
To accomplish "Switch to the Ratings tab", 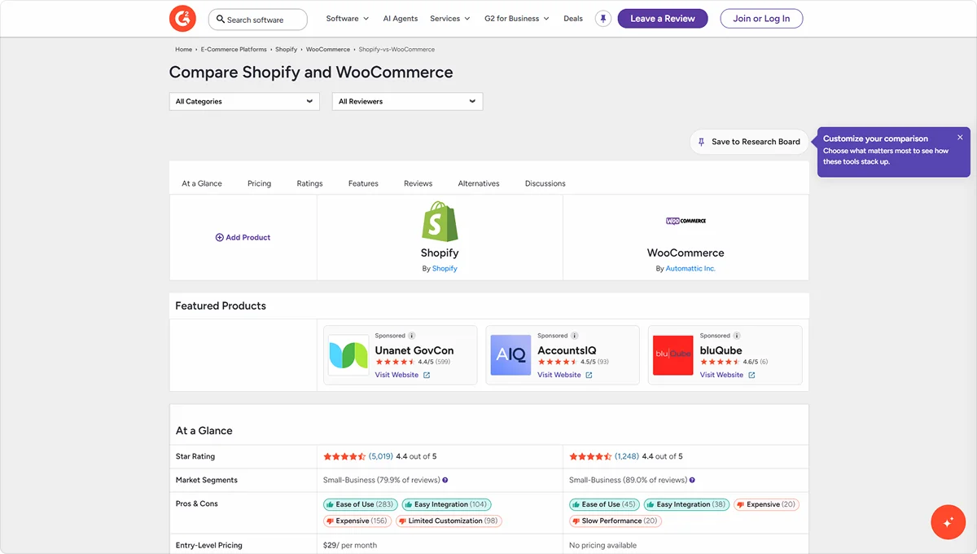I will pyautogui.click(x=310, y=183).
